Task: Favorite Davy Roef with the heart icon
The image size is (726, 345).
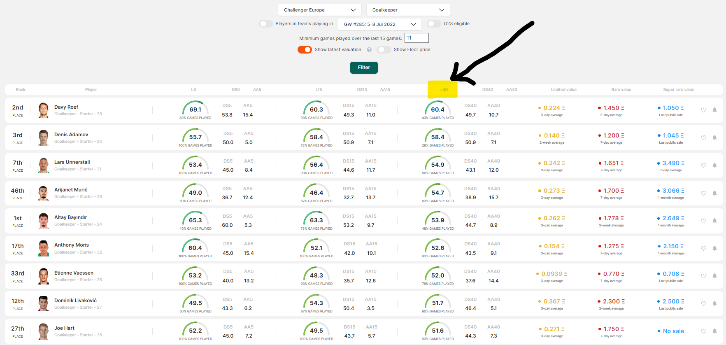Action: [x=703, y=110]
